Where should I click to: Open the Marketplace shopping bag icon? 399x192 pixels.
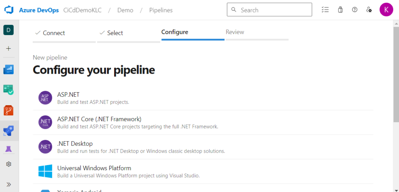click(340, 10)
